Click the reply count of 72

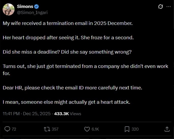tap(14, 129)
